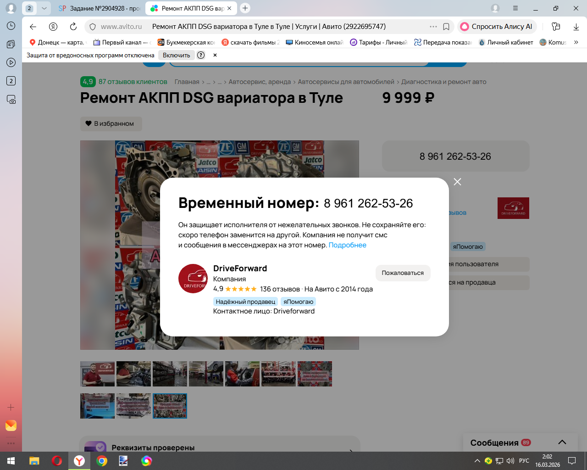Viewport: 587px width, 470px height.
Task: Open the browser extensions icon
Action: point(556,27)
